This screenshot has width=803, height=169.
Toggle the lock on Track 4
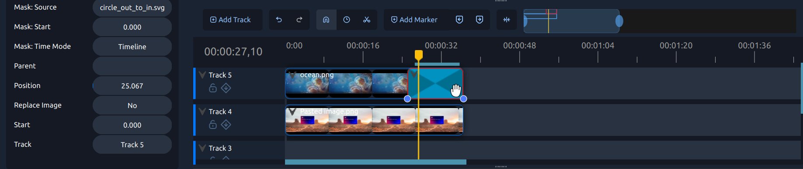(213, 125)
